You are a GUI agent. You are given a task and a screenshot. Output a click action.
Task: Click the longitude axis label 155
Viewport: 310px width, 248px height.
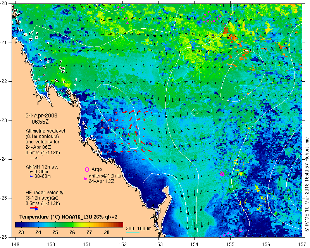(x=230, y=245)
